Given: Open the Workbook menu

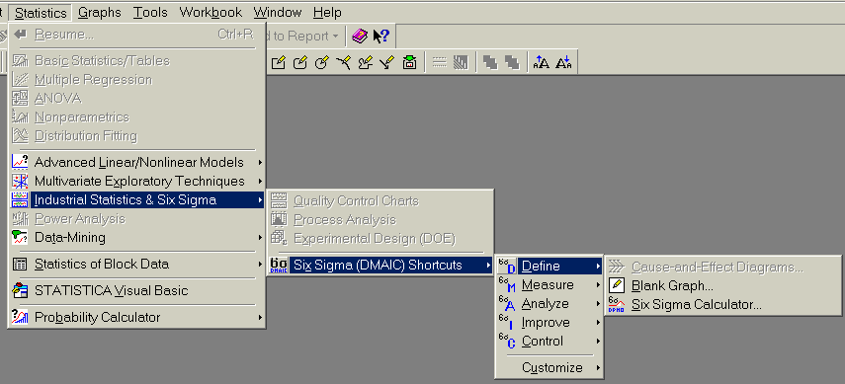Looking at the screenshot, I should pyautogui.click(x=211, y=13).
